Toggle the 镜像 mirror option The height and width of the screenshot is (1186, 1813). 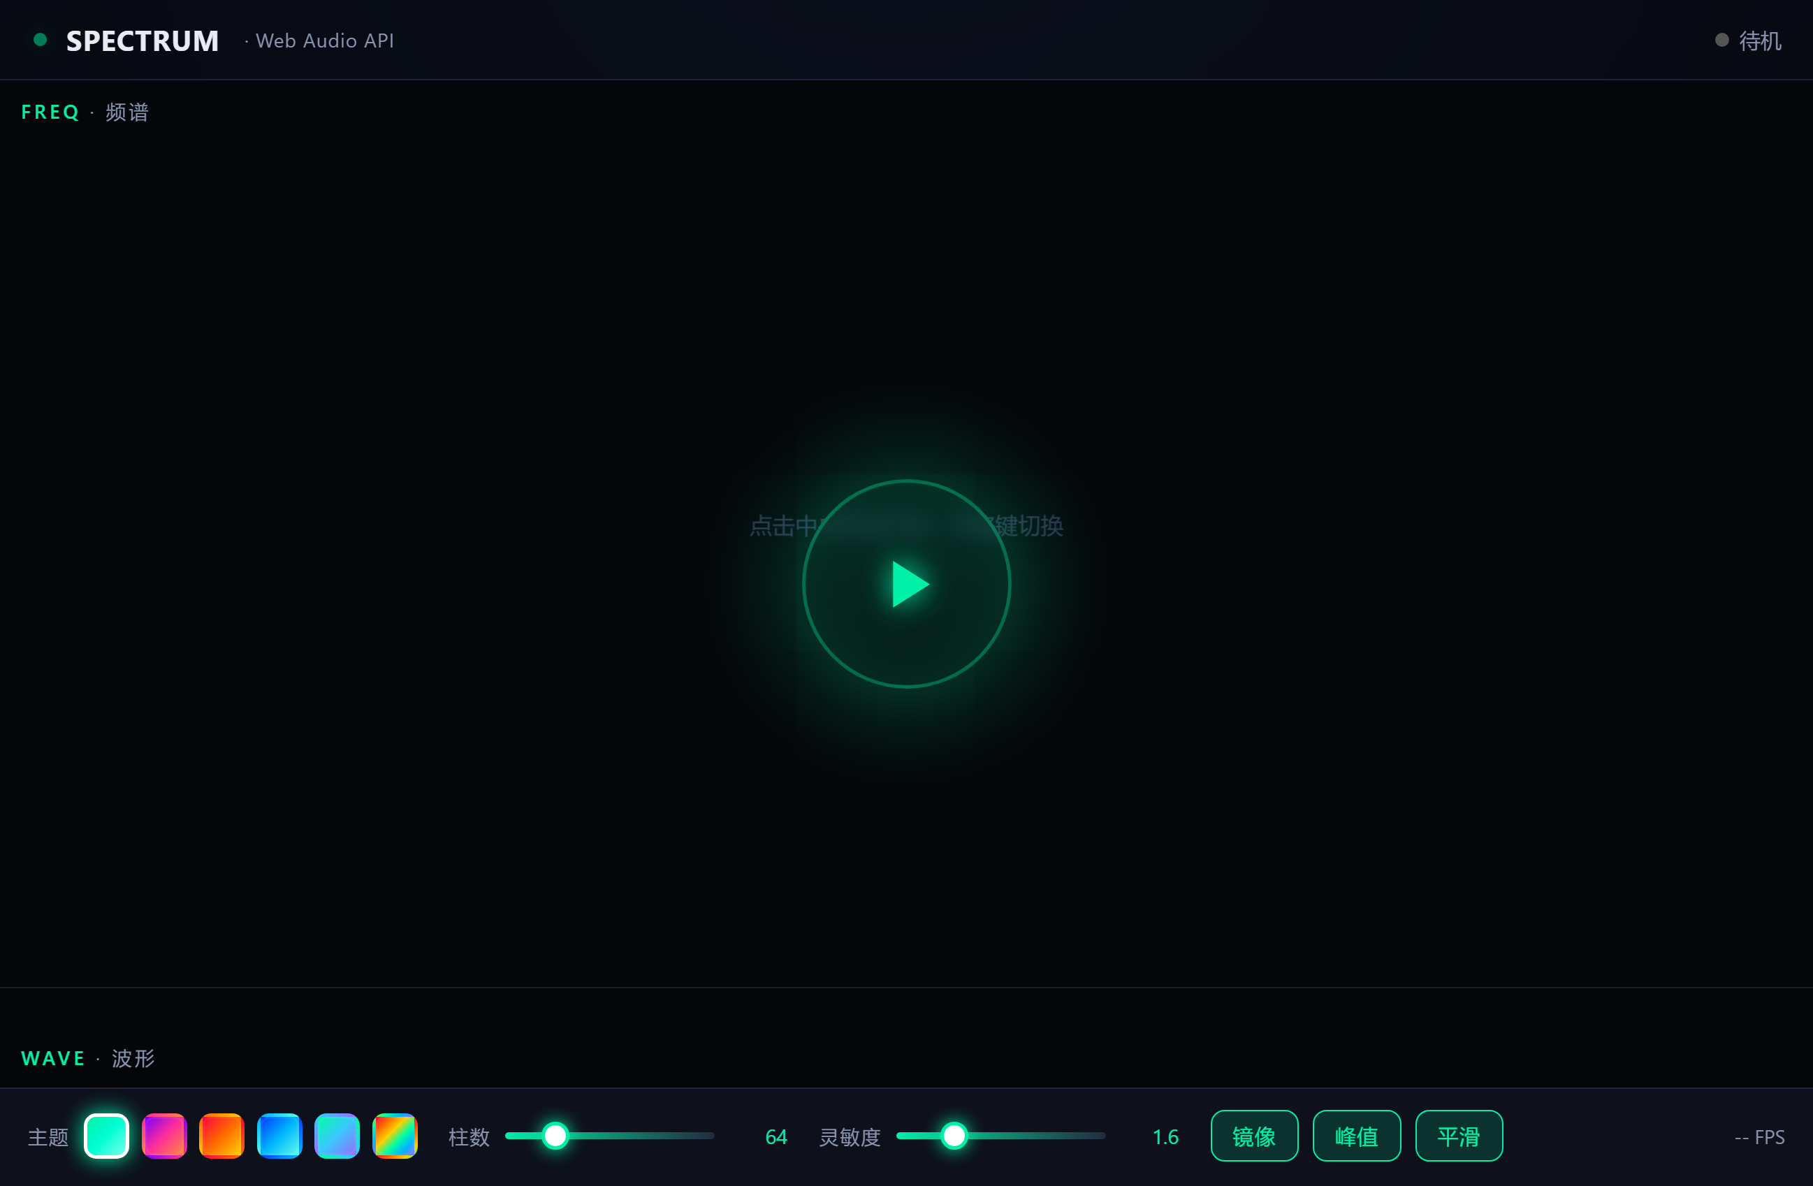1254,1136
